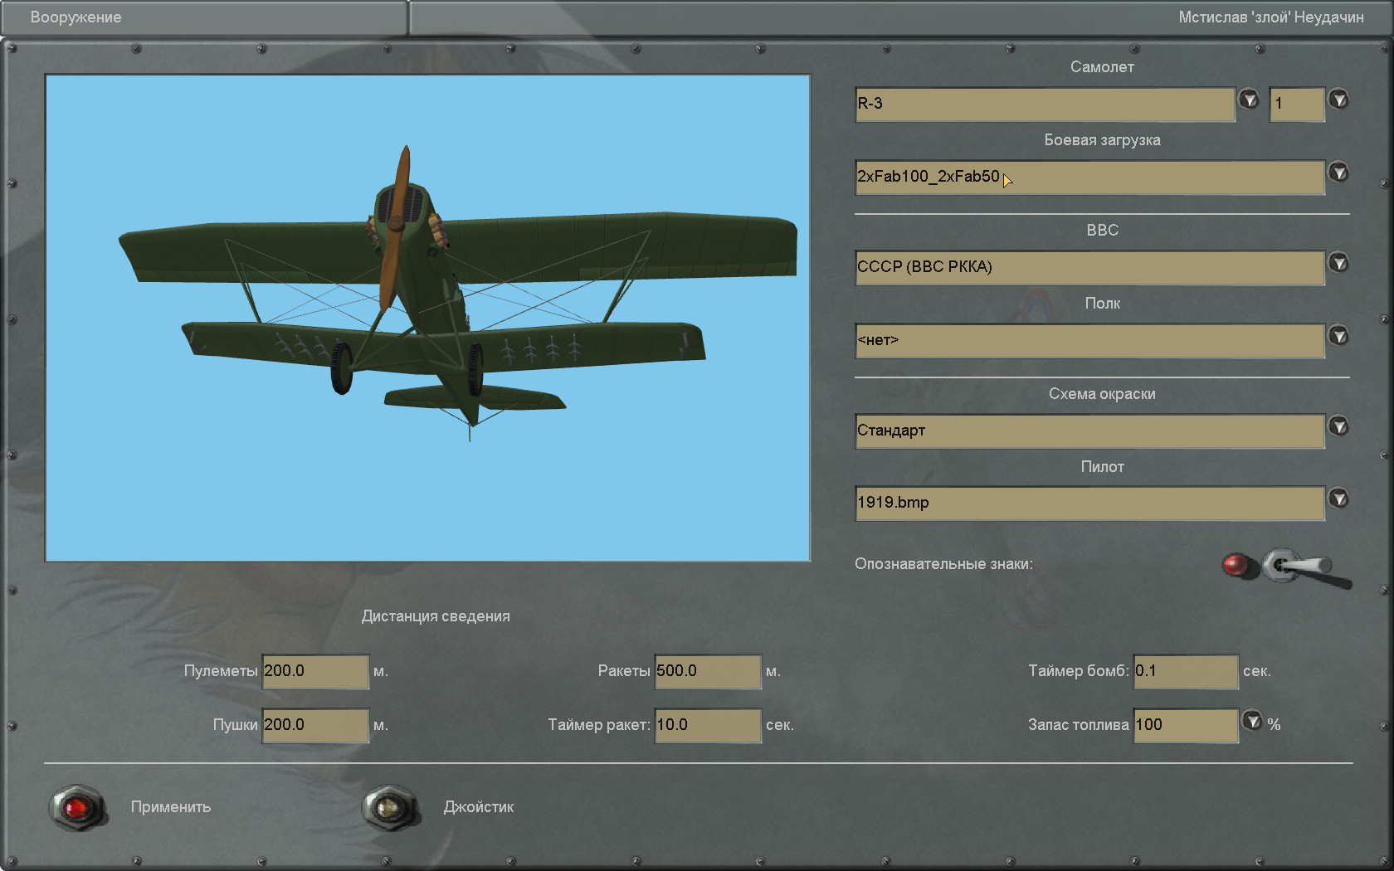Click the red Применить round button
This screenshot has height=871, width=1394.
tap(77, 807)
